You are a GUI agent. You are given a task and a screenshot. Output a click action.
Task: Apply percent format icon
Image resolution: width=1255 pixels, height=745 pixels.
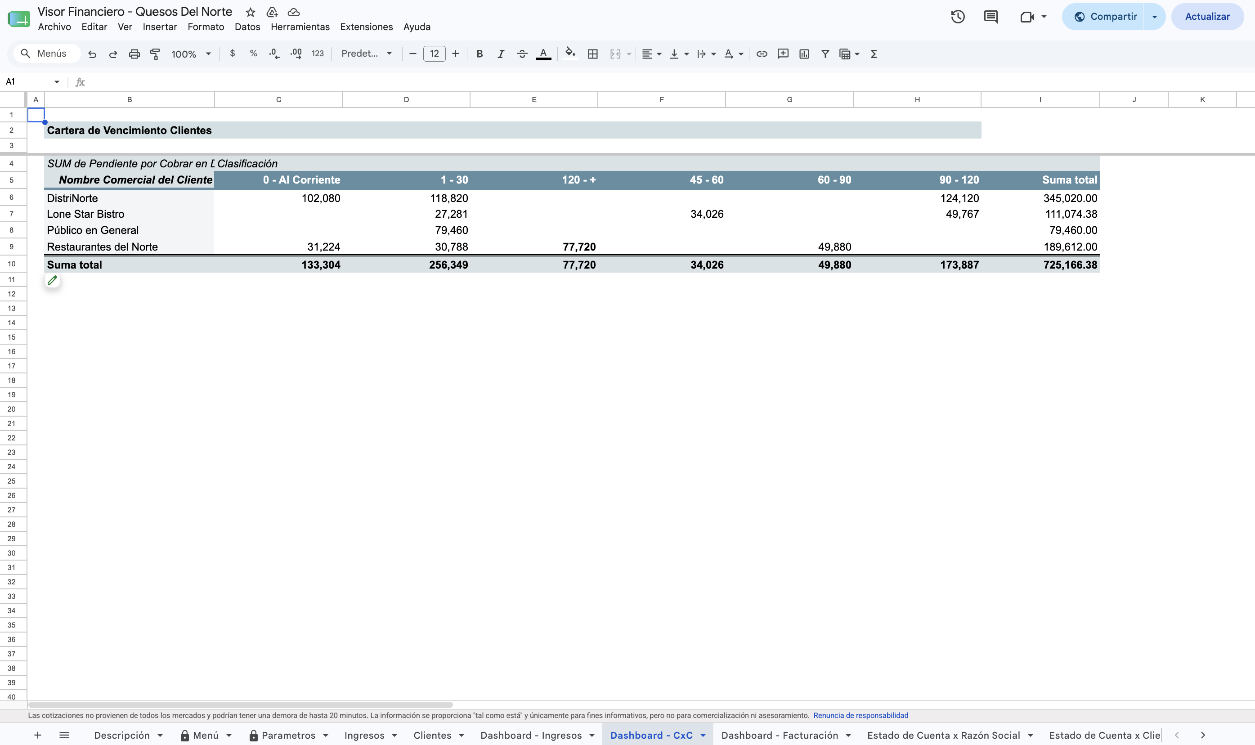[253, 54]
